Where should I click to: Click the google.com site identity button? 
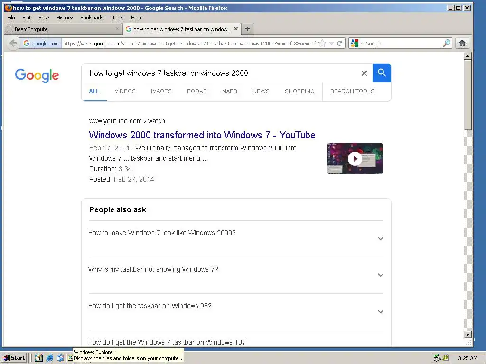pyautogui.click(x=41, y=43)
